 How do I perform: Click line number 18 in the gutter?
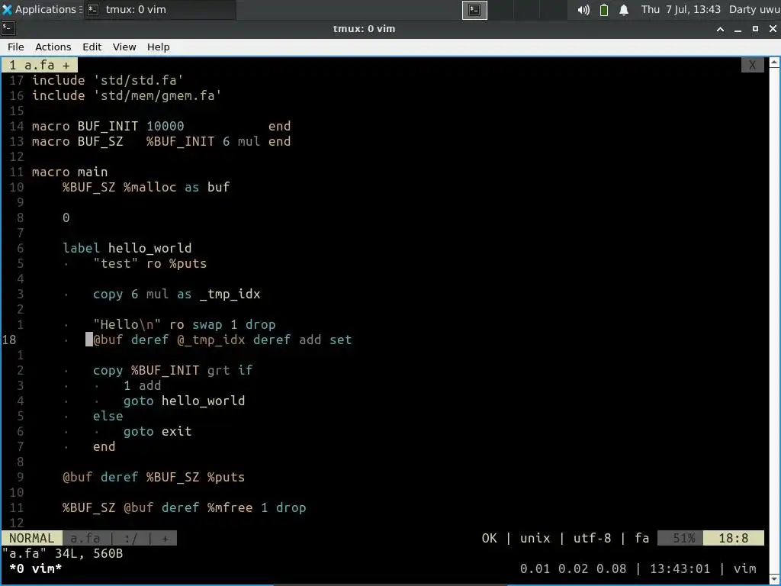pyautogui.click(x=9, y=340)
